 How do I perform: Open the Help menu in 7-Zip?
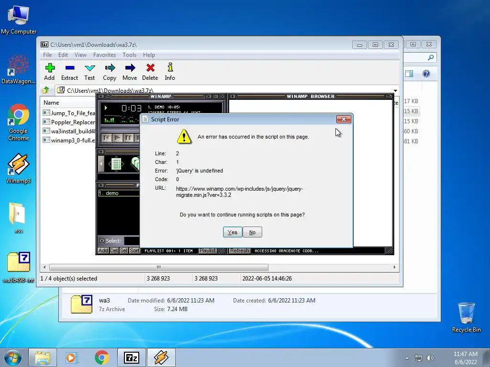pyautogui.click(x=149, y=55)
